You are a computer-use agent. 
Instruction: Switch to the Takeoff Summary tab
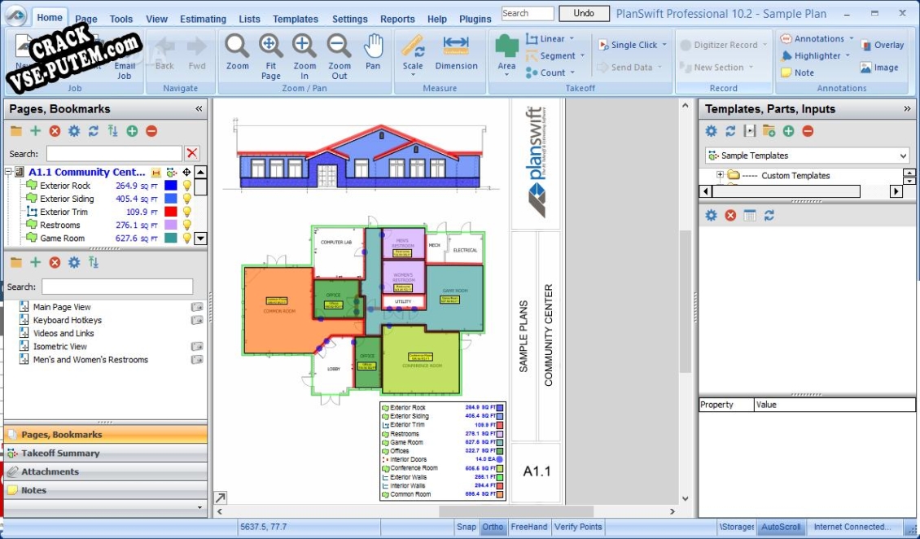point(60,454)
